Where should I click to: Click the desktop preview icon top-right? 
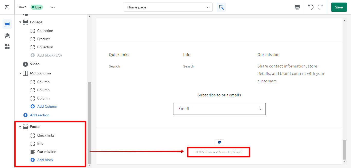tap(297, 7)
